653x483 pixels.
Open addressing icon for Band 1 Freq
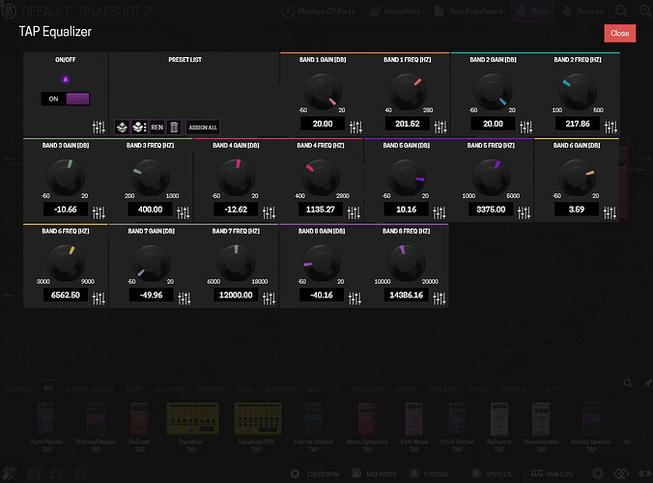click(x=440, y=127)
